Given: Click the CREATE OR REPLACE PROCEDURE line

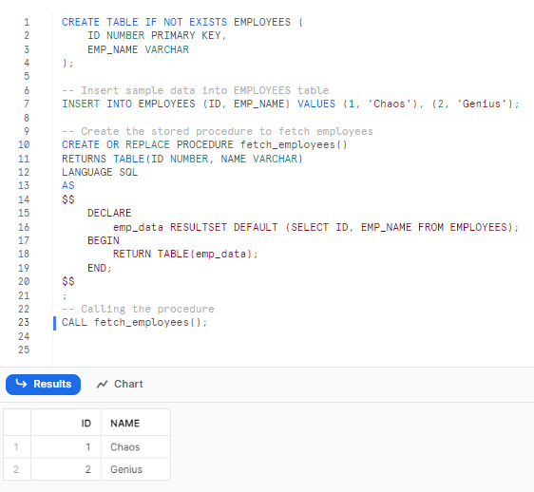Looking at the screenshot, I should 204,144.
